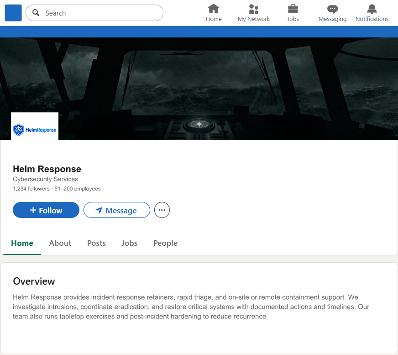Switch to the People tab
This screenshot has width=398, height=355.
point(165,243)
